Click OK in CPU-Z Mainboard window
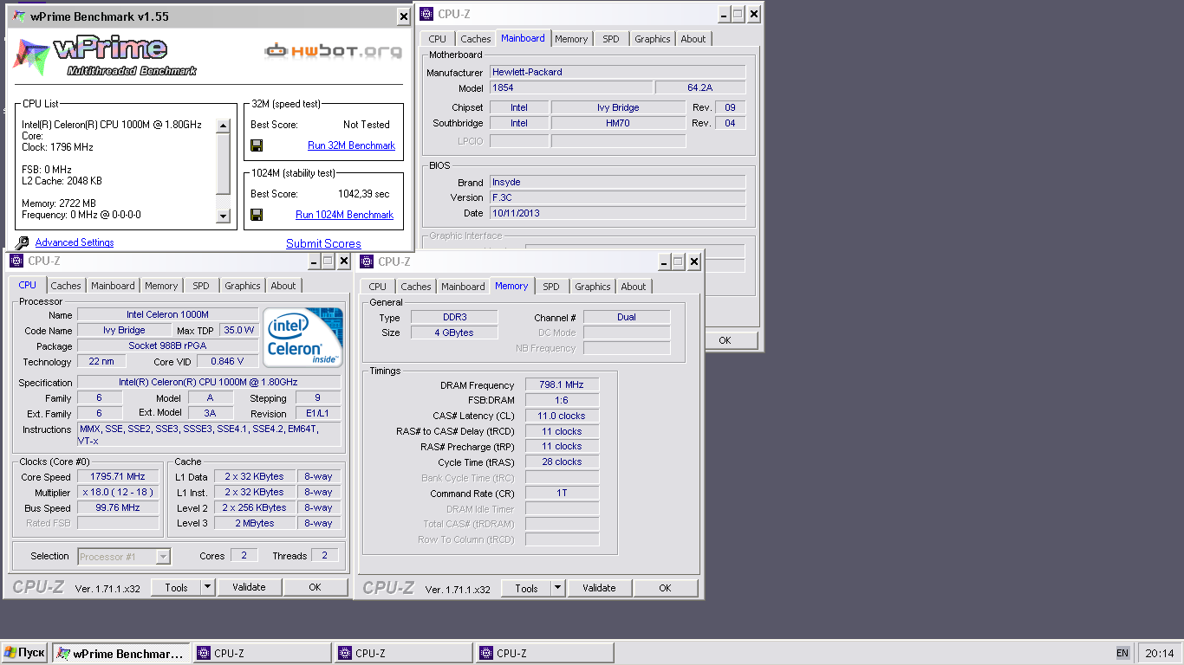Viewport: 1184px width, 665px height. (x=725, y=340)
